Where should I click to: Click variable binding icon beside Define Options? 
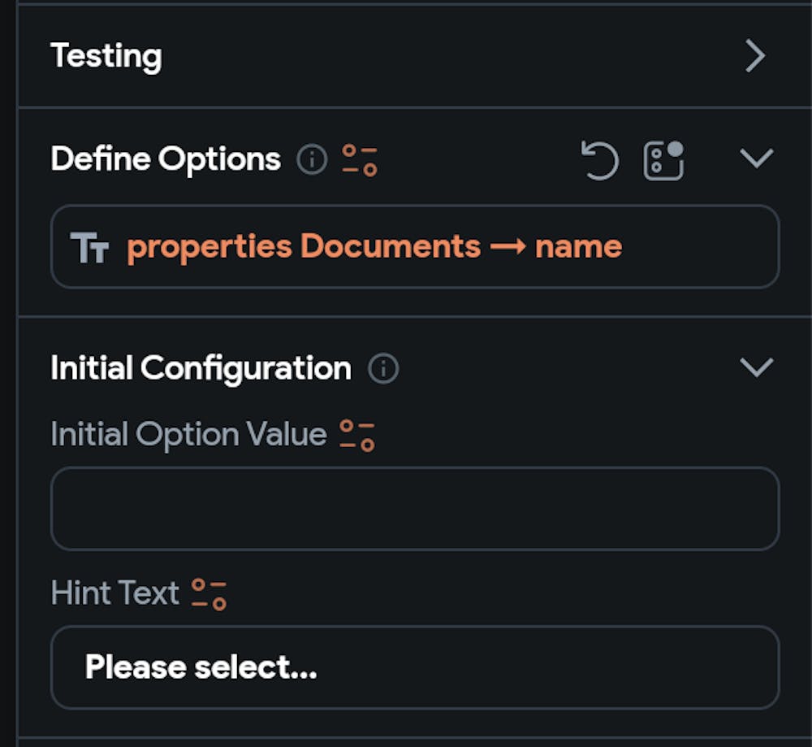(359, 159)
